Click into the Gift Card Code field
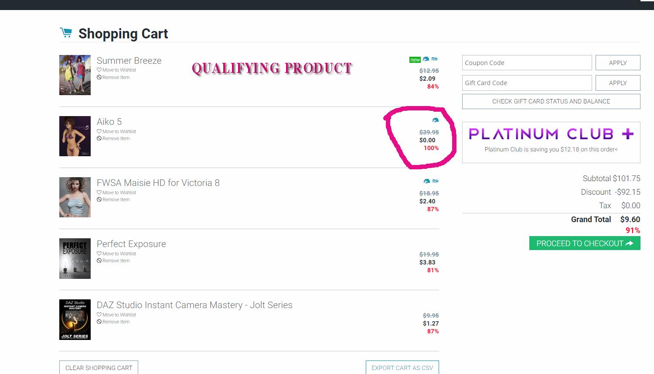Viewport: 654px width, 374px height. pyautogui.click(x=527, y=83)
